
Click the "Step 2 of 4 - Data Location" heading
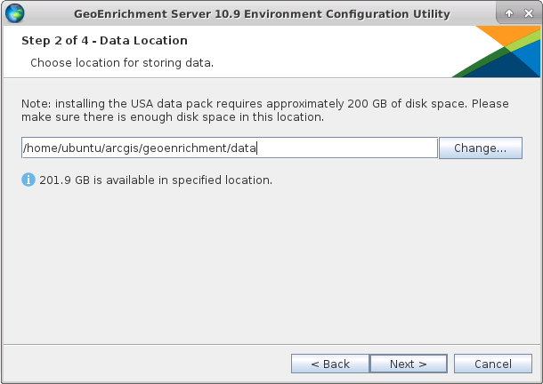click(x=104, y=41)
